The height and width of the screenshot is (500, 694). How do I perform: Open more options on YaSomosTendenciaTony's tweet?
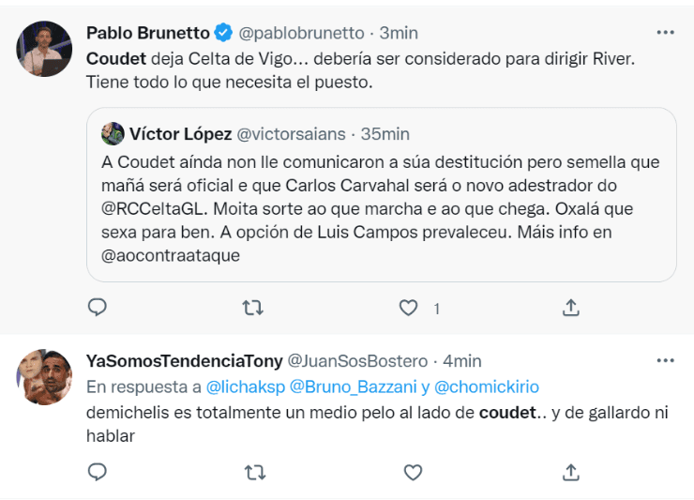pyautogui.click(x=665, y=360)
